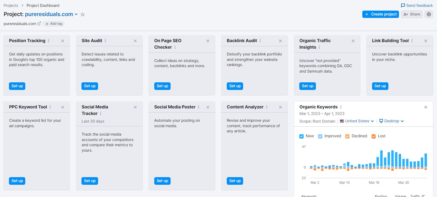
Task: Show Link Building Tool info icon
Action: click(412, 40)
